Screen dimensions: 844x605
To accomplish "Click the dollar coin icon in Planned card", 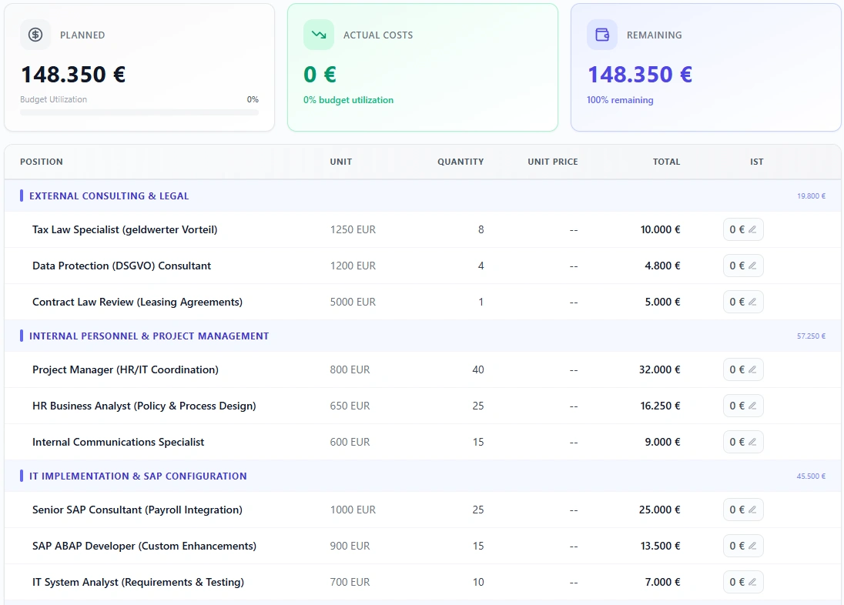I will pos(35,35).
